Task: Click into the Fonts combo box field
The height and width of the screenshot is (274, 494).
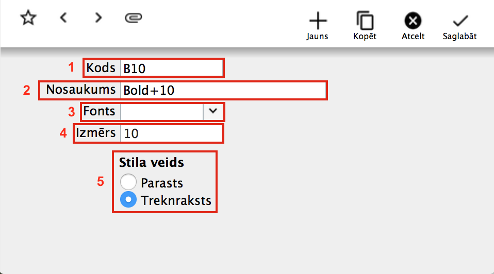Action: point(161,112)
